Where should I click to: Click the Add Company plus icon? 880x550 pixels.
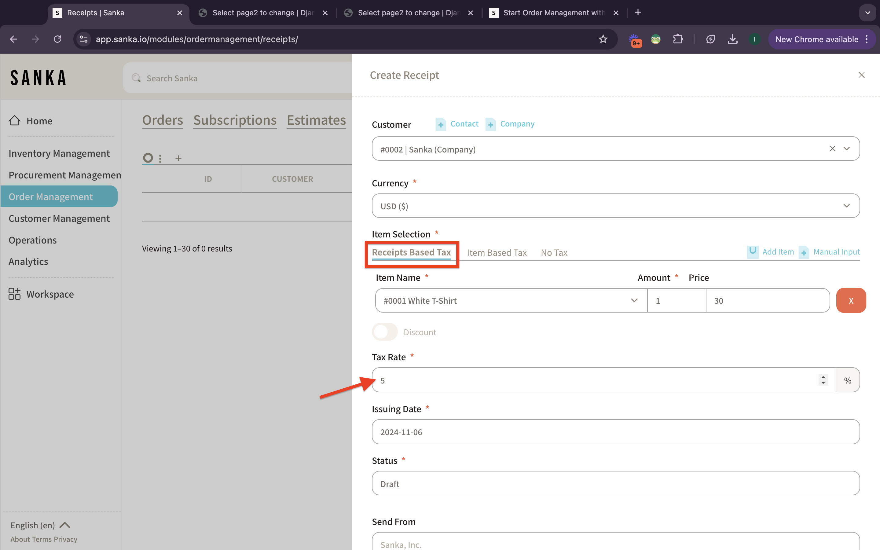pyautogui.click(x=490, y=124)
